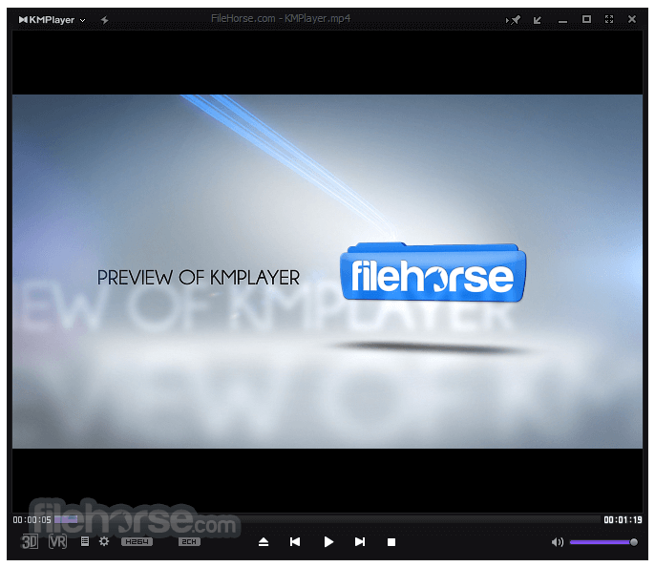The width and height of the screenshot is (655, 567).
Task: Click the FileHorse.com - KMPlayer.mp4 title
Action: tap(281, 18)
